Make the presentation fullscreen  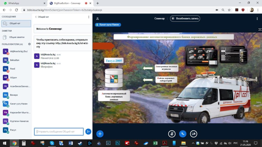click(x=260, y=30)
